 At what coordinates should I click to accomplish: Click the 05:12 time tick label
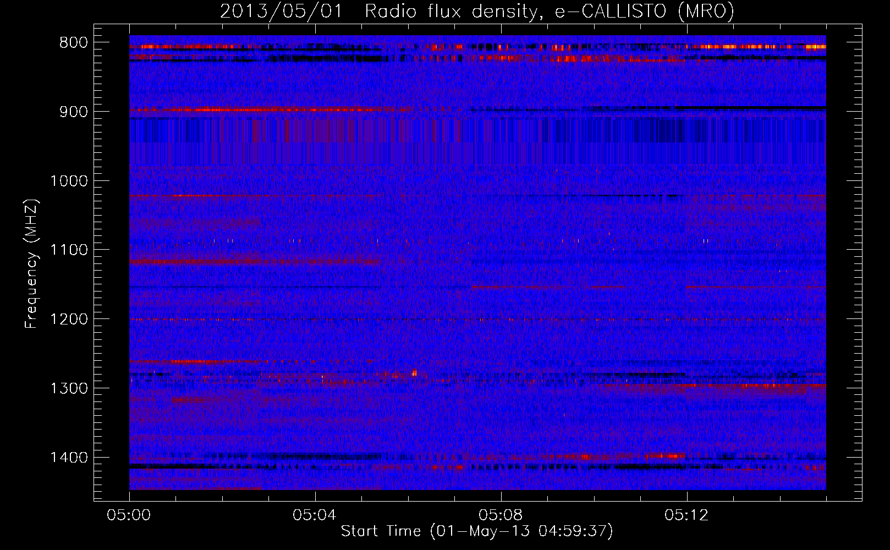click(x=686, y=515)
